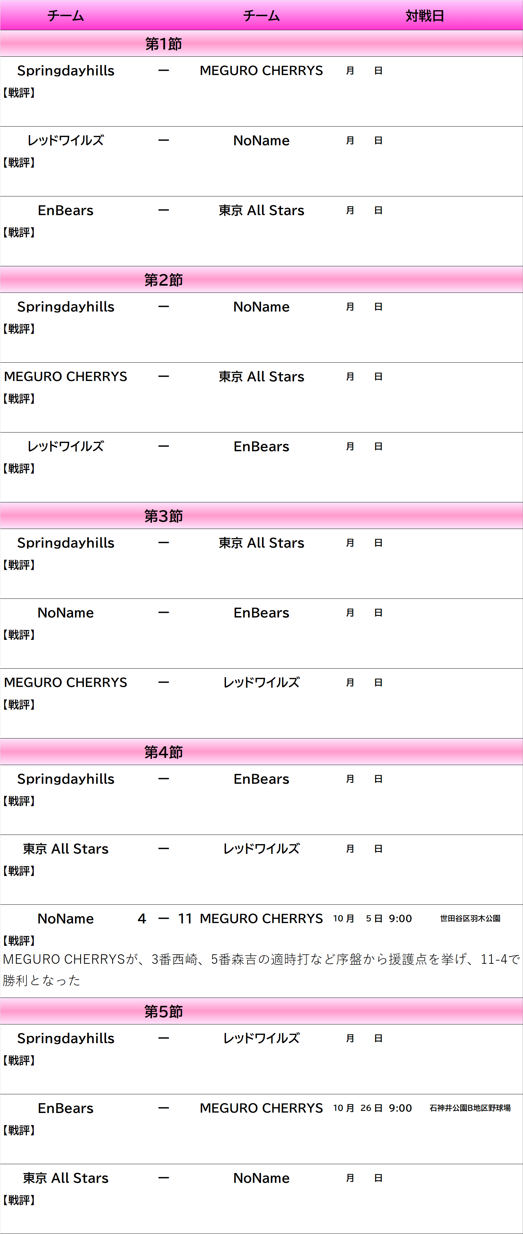Select the 第4節 section header
The height and width of the screenshot is (1234, 523).
(163, 752)
